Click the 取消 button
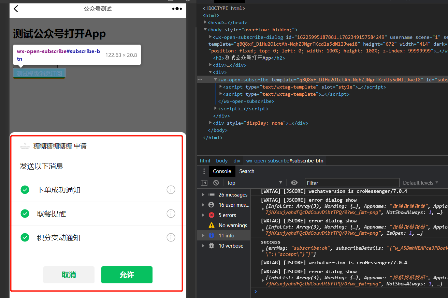This screenshot has height=298, width=448. 69,275
